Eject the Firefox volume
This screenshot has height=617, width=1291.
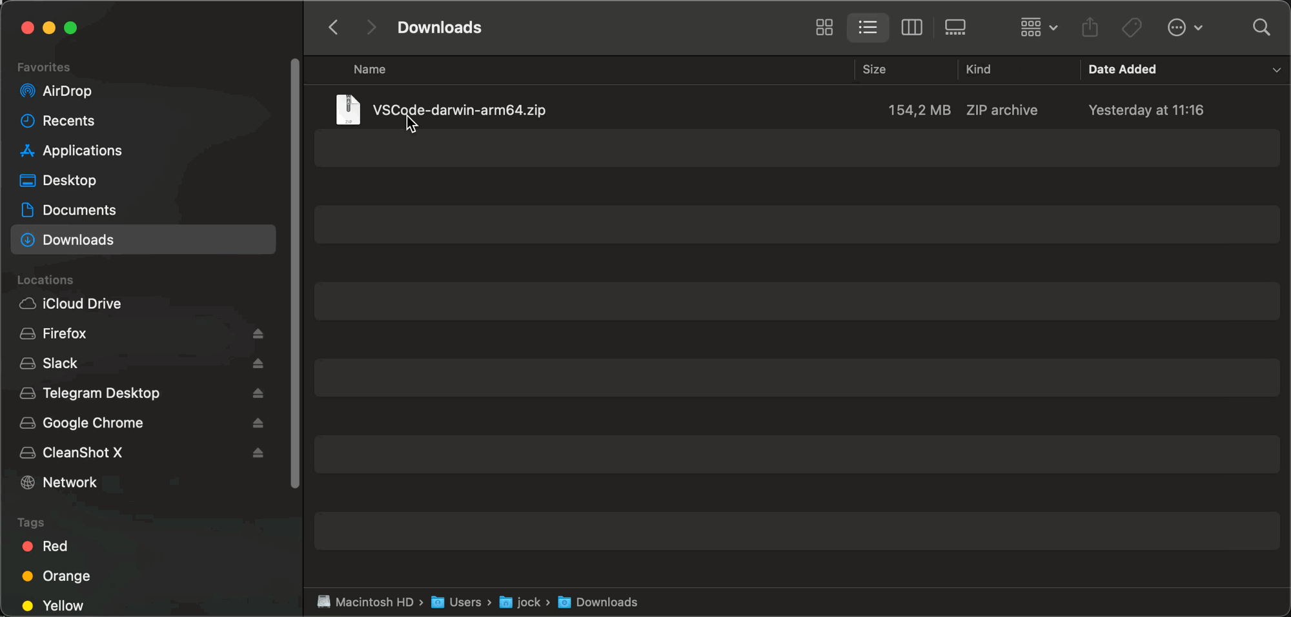coord(258,333)
